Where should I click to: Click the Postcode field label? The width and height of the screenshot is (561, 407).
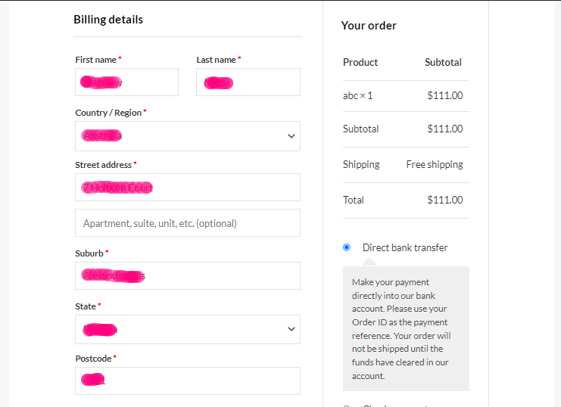[94, 359]
